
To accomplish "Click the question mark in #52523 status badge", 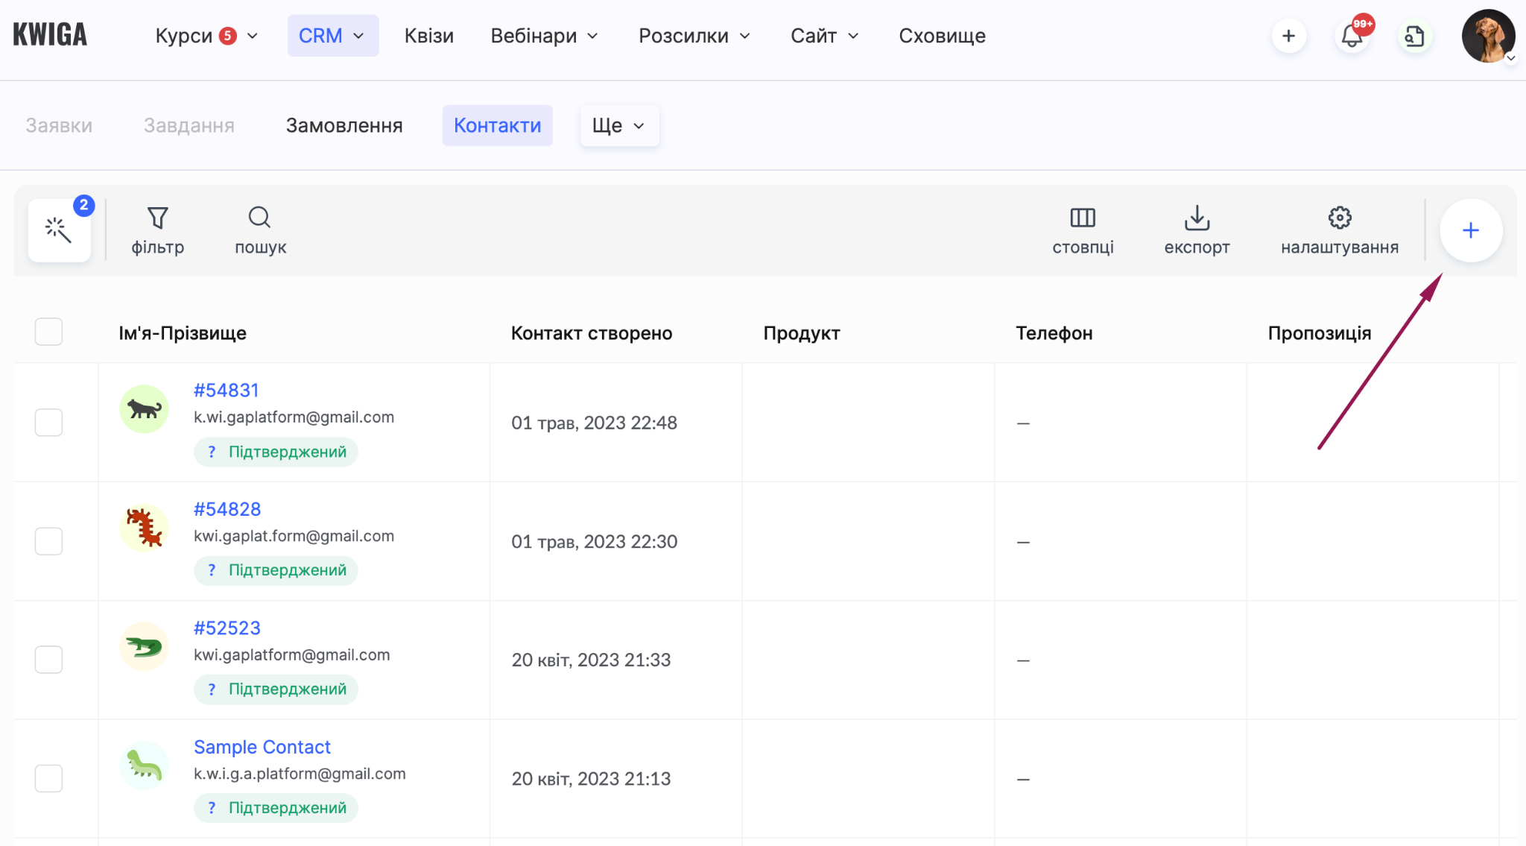I will pyautogui.click(x=212, y=689).
